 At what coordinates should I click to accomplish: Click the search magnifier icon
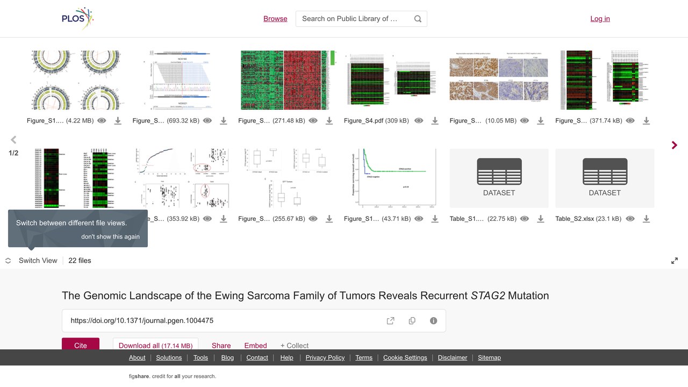(x=418, y=19)
